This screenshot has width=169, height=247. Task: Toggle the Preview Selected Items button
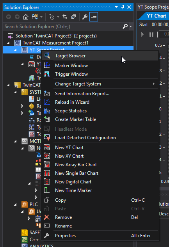94,17
